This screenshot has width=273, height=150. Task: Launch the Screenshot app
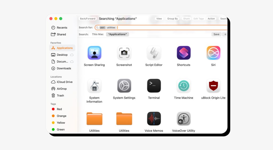[x=124, y=53]
